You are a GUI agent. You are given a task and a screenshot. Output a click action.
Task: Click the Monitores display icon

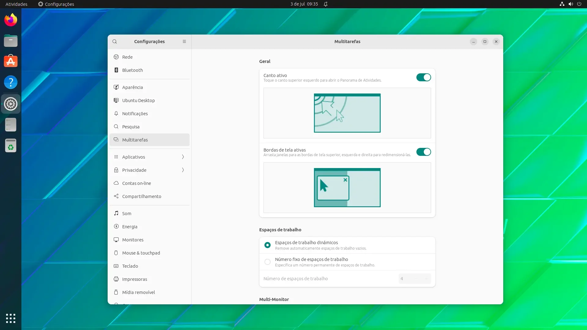[116, 240]
